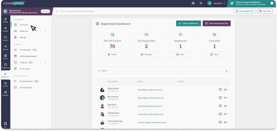Click the Export dashboard button

(188, 24)
